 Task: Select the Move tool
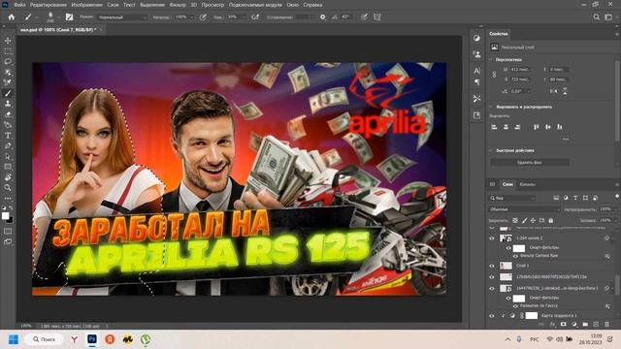(x=8, y=41)
